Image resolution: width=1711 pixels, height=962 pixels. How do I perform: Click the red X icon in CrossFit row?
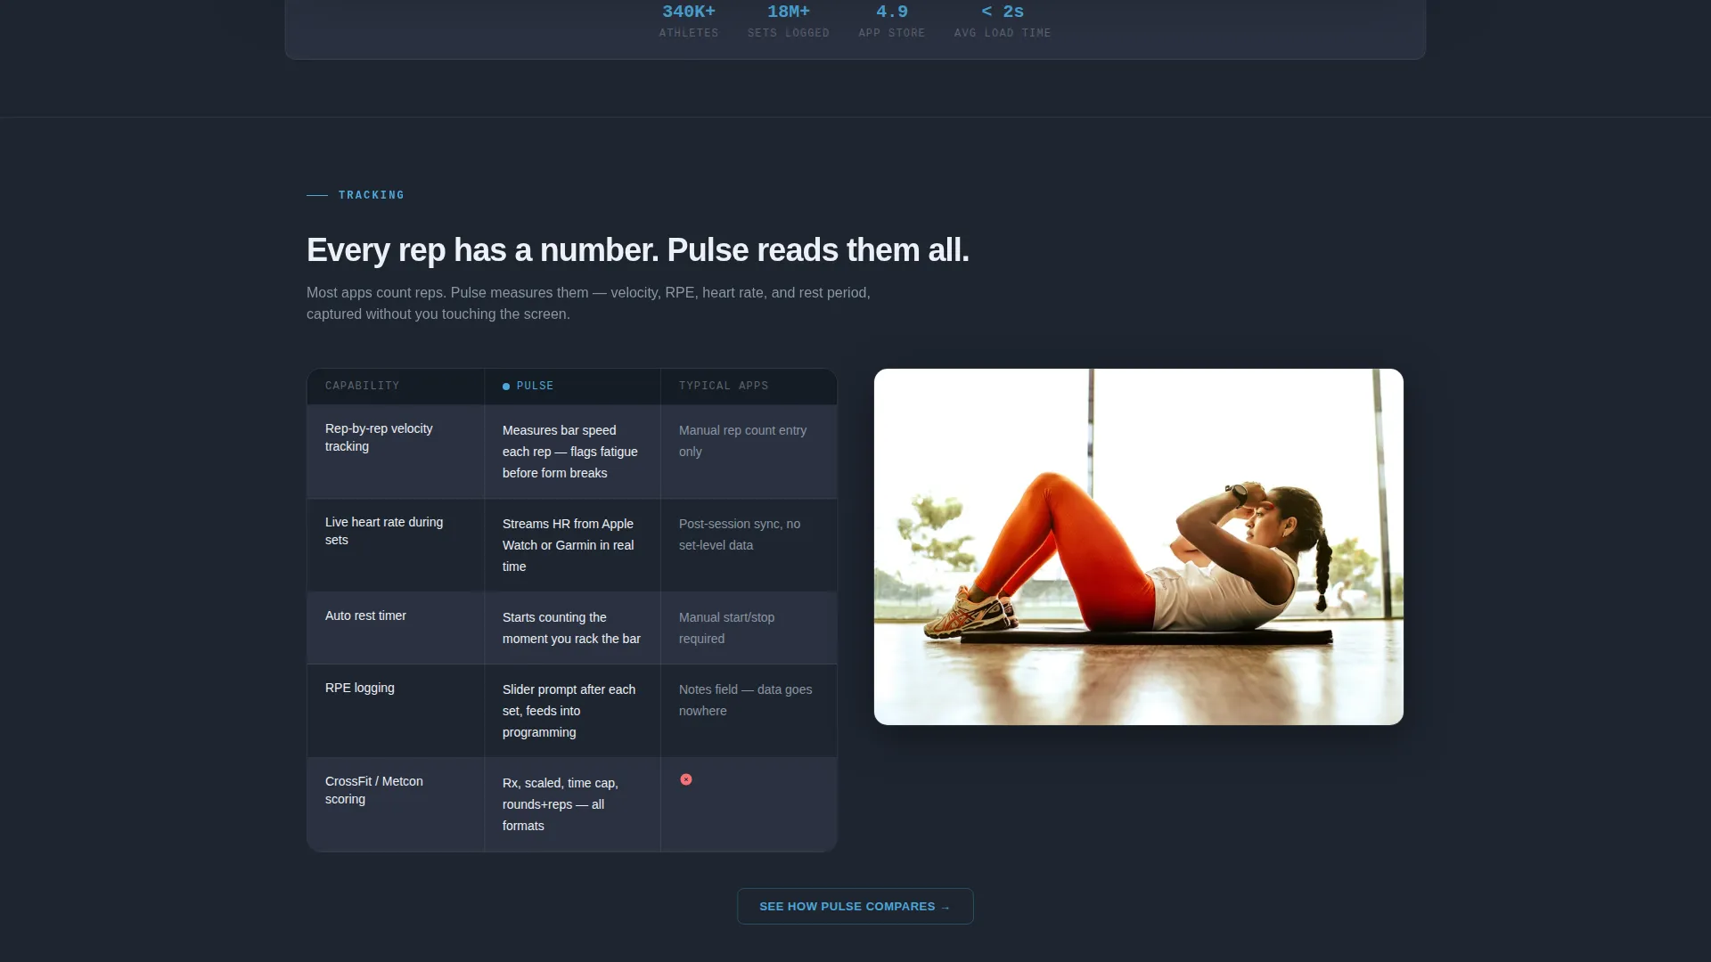tap(686, 779)
